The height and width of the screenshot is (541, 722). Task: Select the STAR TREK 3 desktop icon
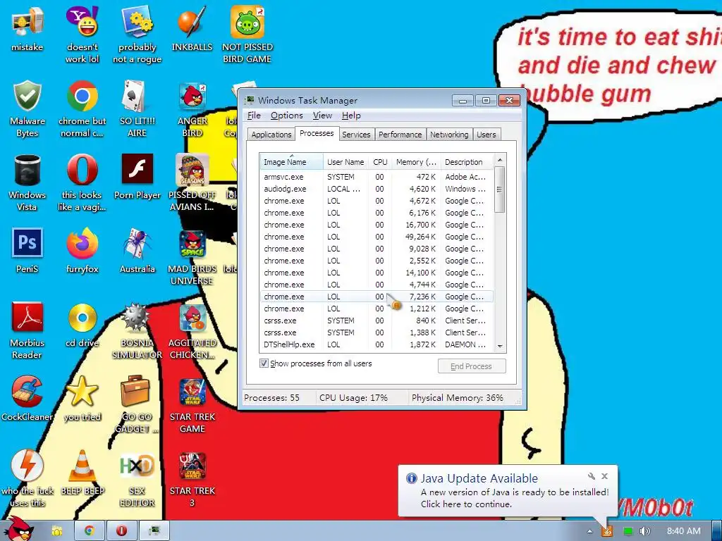(x=192, y=478)
